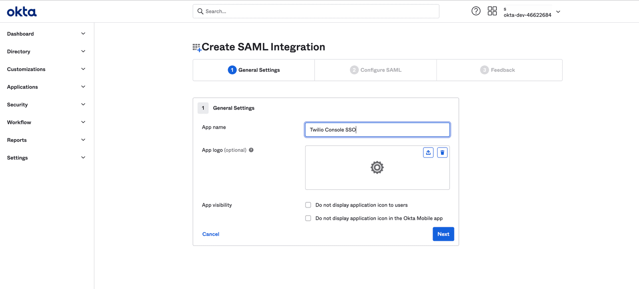Expand the Applications sidebar menu
The height and width of the screenshot is (289, 639).
click(46, 87)
